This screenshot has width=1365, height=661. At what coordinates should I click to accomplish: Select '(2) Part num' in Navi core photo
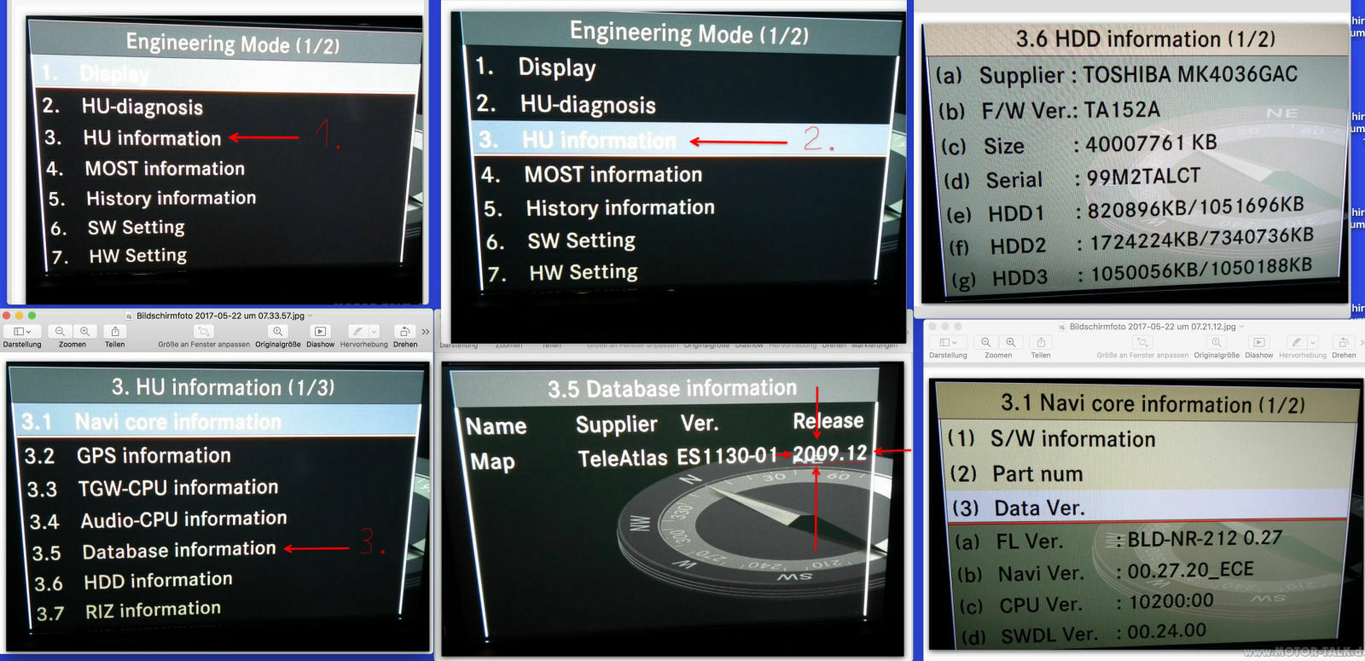[1016, 473]
